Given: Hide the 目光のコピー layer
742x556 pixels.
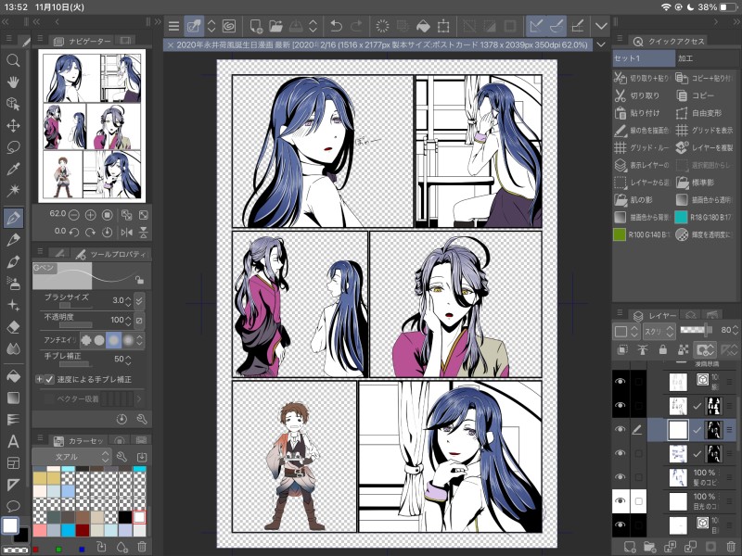Looking at the screenshot, I should tap(620, 500).
